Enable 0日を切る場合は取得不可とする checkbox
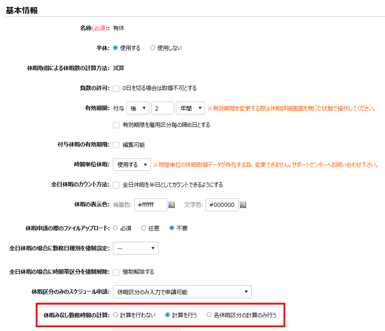The height and width of the screenshot is (331, 385). pos(116,88)
